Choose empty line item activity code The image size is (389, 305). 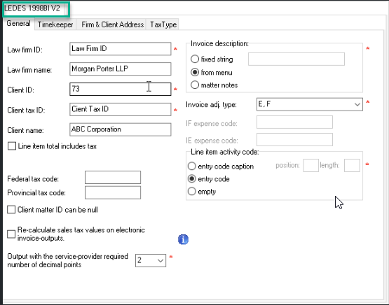point(192,192)
